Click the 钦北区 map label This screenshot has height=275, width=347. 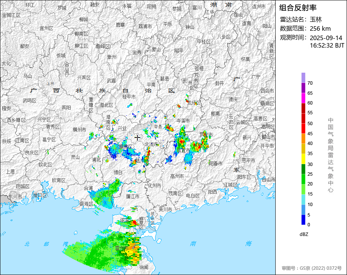[x=45, y=164]
